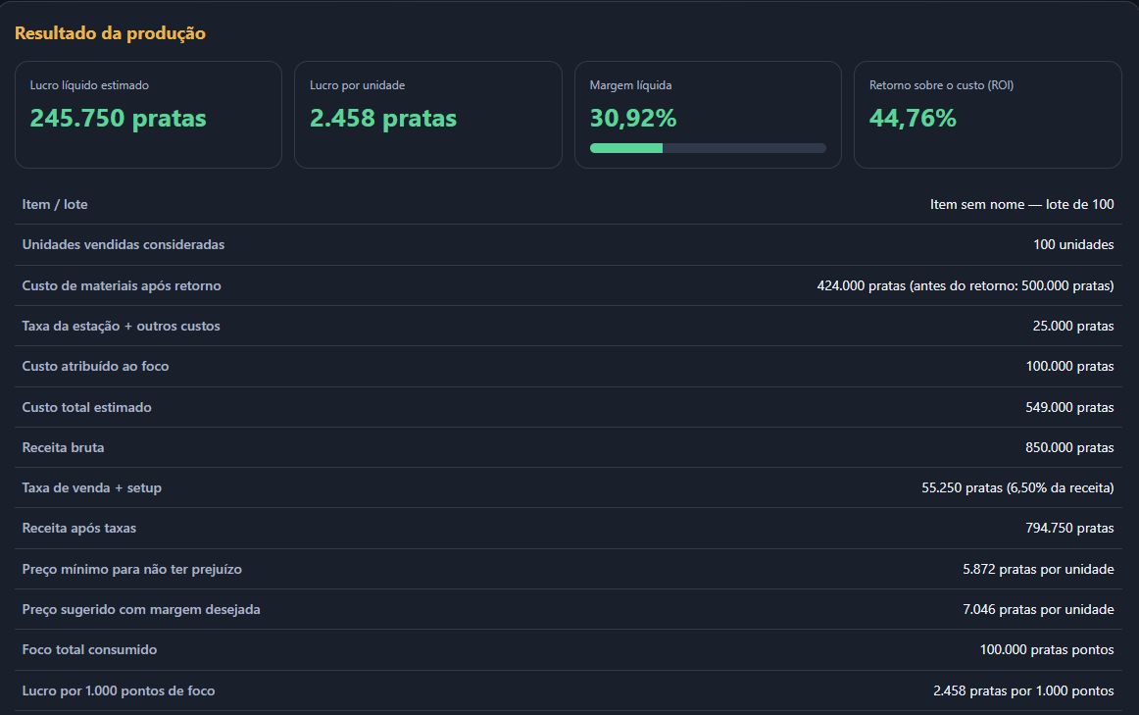1139x715 pixels.
Task: Select the "549.000 pratas" total cost value
Action: 1070,407
